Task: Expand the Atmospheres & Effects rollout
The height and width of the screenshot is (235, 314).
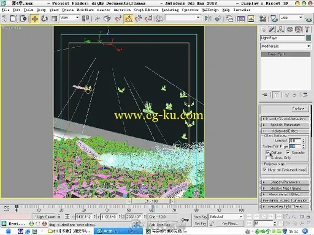Action: [285, 194]
